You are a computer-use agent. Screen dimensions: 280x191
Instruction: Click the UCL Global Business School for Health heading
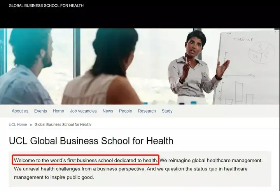(91, 141)
